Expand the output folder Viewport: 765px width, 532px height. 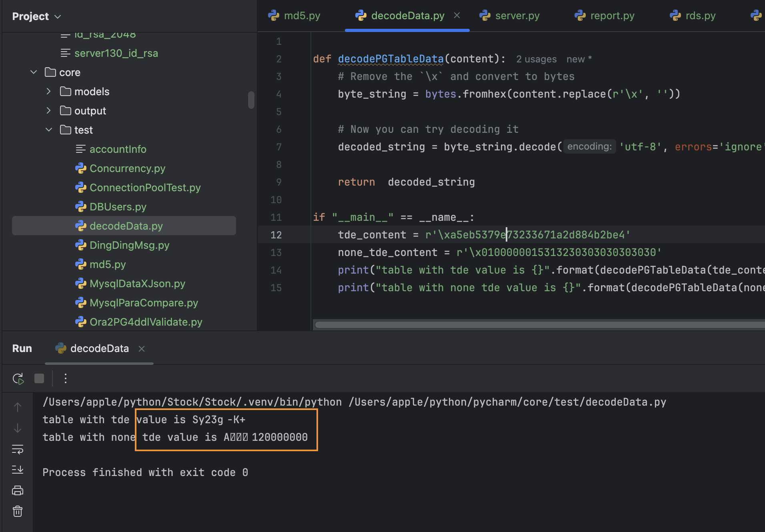[48, 111]
